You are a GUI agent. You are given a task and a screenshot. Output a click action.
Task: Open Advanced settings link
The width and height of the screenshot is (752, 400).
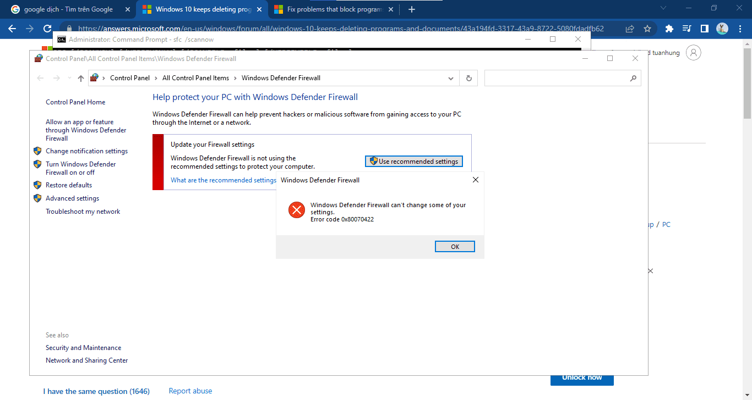point(72,198)
